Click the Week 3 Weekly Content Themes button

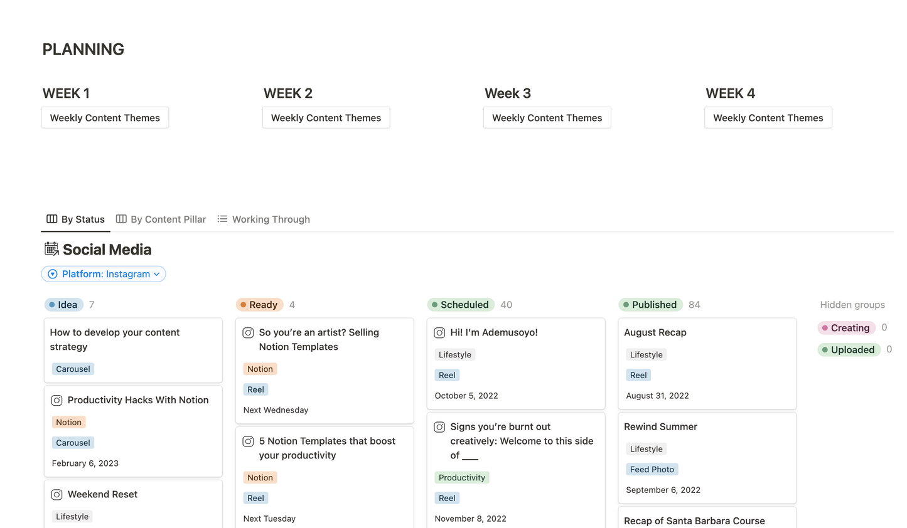(x=547, y=118)
